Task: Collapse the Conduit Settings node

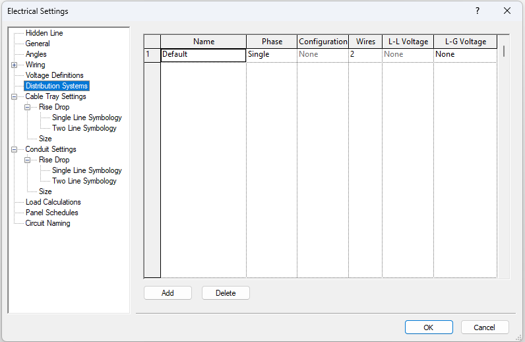Action: [14, 149]
